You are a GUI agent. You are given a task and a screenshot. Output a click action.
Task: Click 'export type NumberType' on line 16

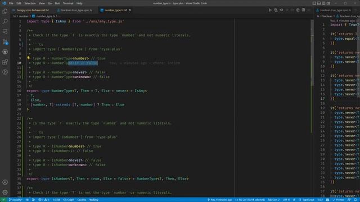[x=49, y=91]
